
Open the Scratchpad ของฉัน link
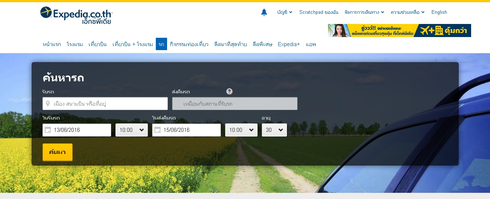[x=319, y=12]
